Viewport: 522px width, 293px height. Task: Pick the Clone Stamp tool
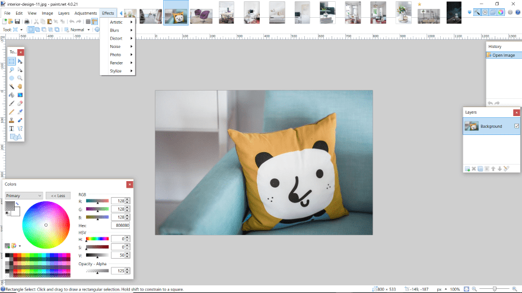pyautogui.click(x=12, y=119)
